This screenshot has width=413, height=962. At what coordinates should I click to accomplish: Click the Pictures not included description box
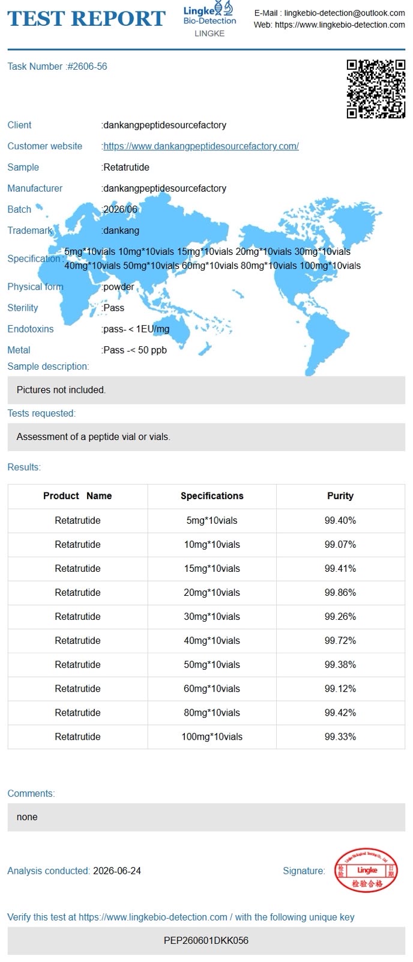(x=206, y=390)
